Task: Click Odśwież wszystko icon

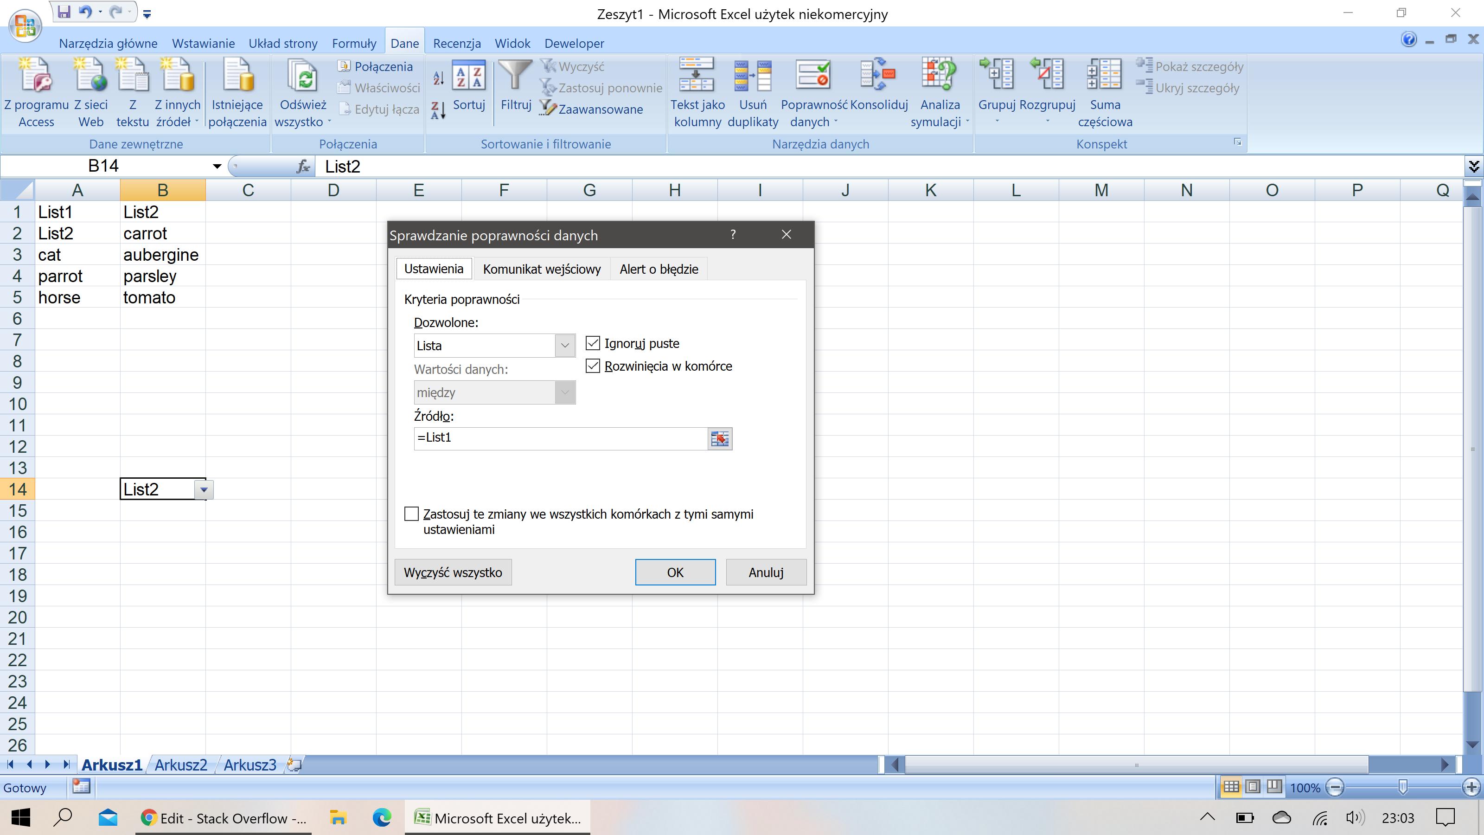Action: click(303, 76)
